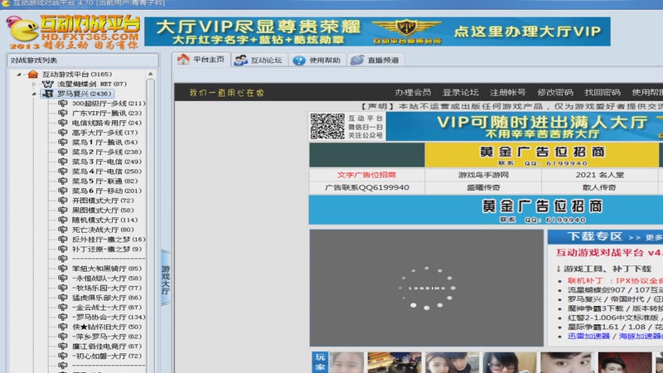Click the scroll-up arrow of the game list
The image size is (663, 373).
pyautogui.click(x=151, y=74)
